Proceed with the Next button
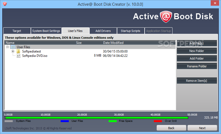The height and width of the screenshot is (134, 221). coord(202,128)
